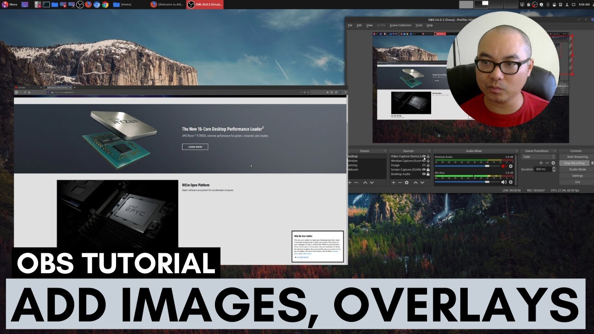The image size is (594, 334).
Task: Click the transition Duration 300 ms field
Action: coord(542,169)
